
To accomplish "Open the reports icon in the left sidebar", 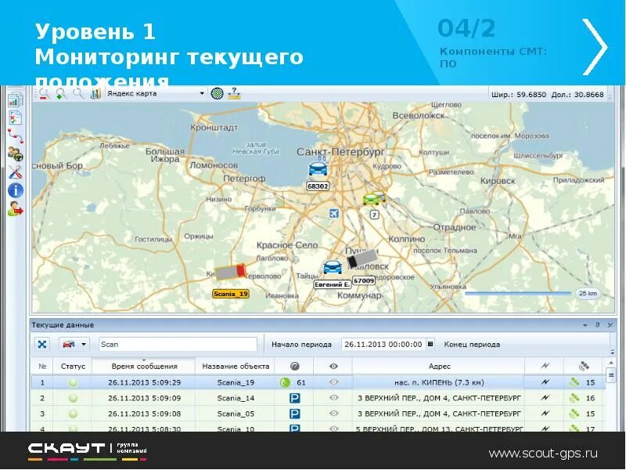I will coord(15,100).
